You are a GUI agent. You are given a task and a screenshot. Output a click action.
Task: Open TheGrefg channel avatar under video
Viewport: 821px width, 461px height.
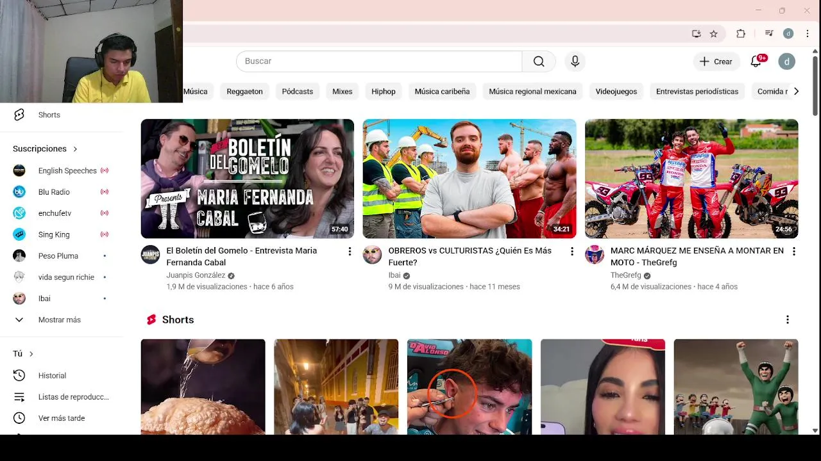pyautogui.click(x=595, y=255)
